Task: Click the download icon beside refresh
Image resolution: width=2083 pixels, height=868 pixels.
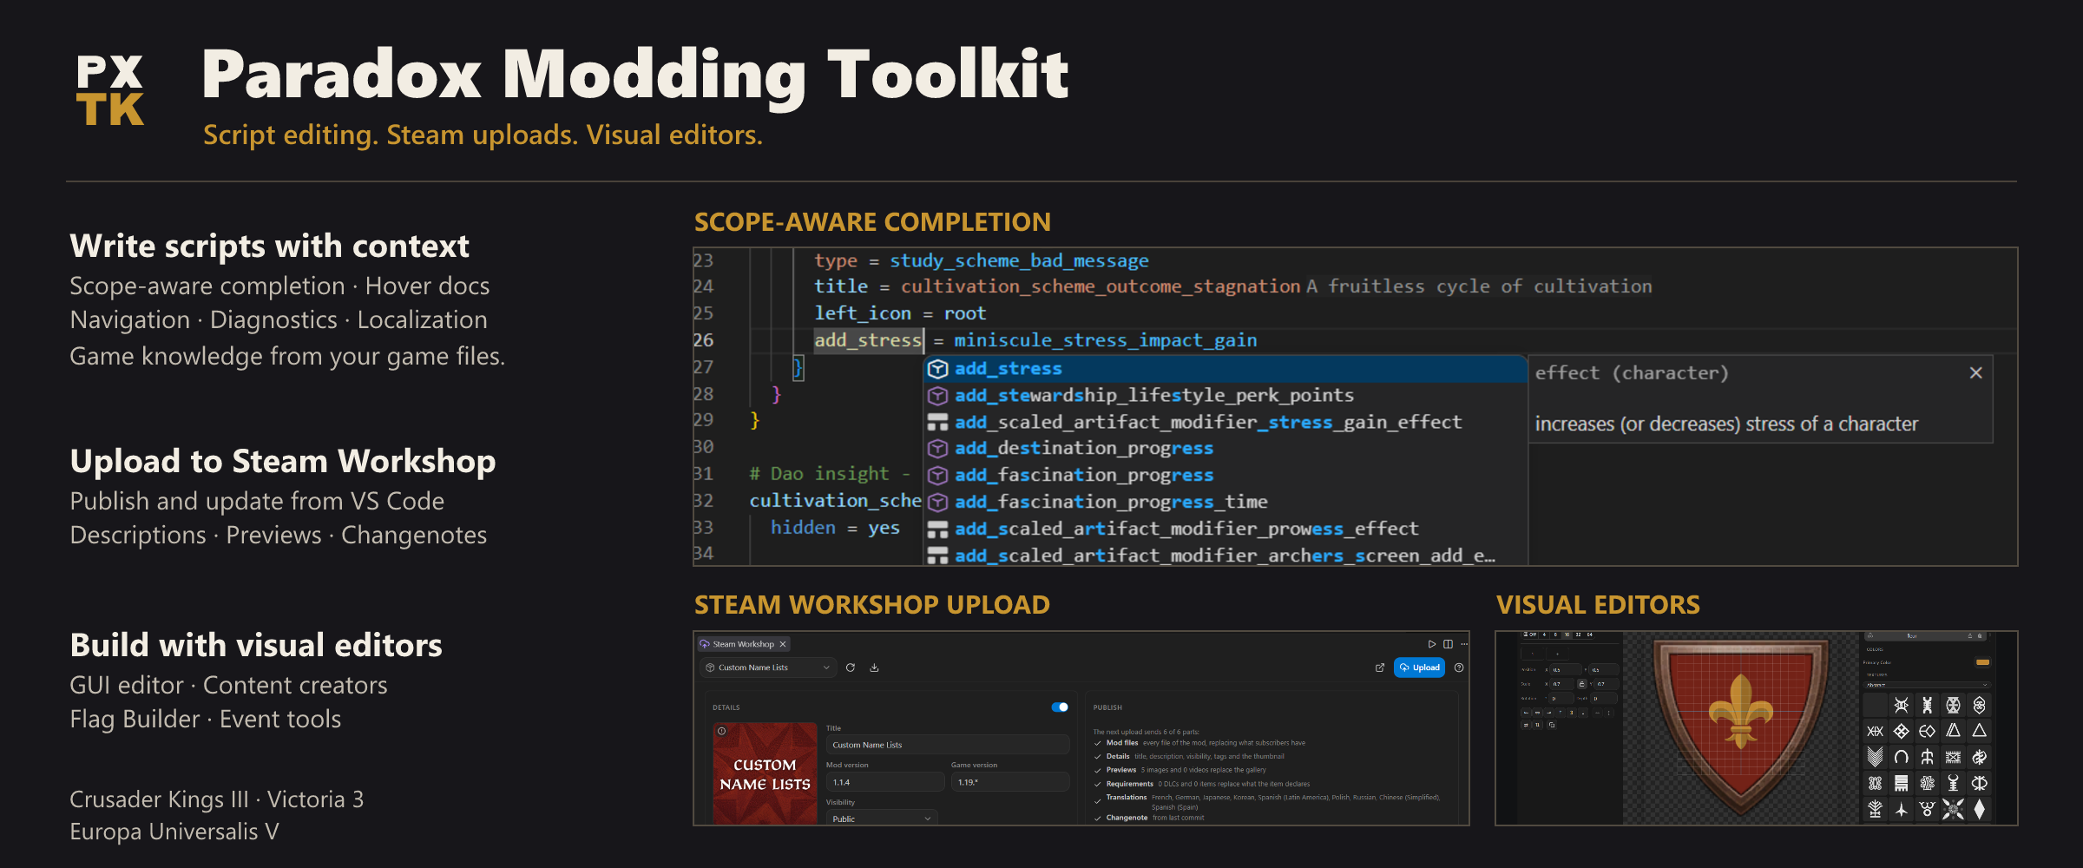Action: pyautogui.click(x=875, y=667)
